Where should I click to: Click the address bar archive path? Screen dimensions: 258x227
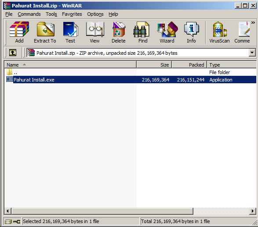pyautogui.click(x=107, y=53)
